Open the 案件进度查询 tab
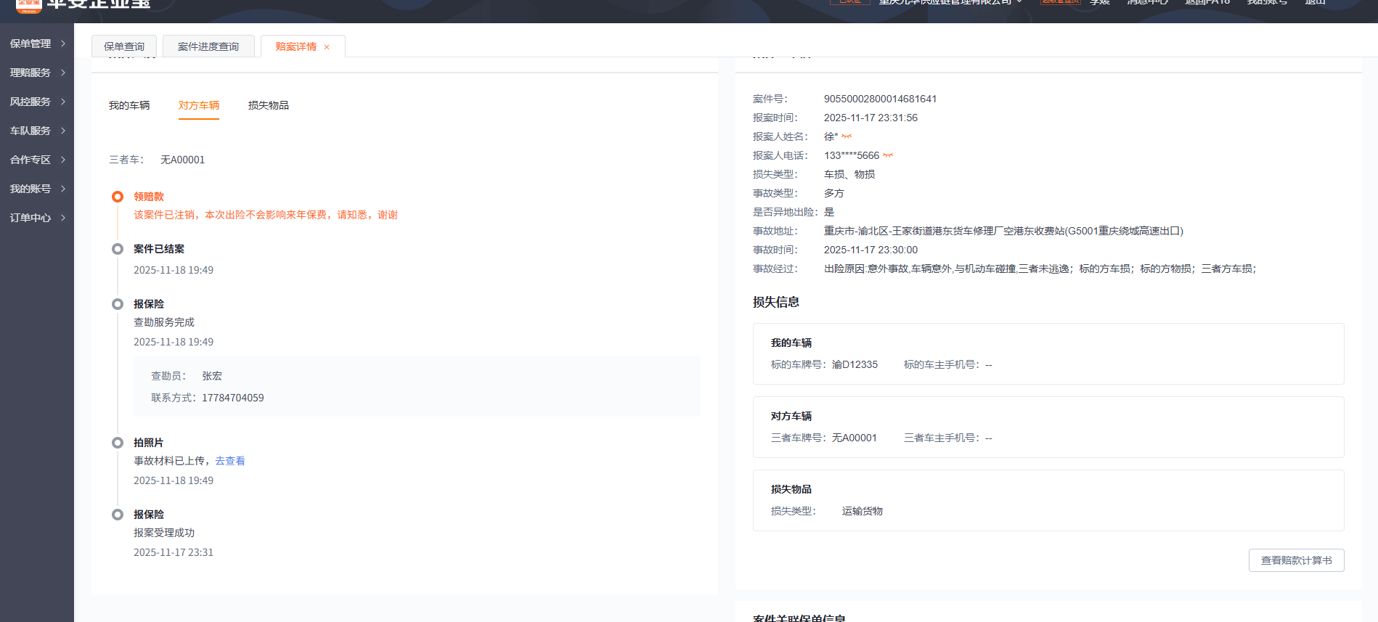The width and height of the screenshot is (1378, 622). pos(208,46)
